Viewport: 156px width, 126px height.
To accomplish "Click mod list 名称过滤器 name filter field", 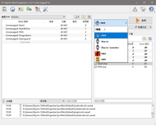I will click(x=79, y=101).
